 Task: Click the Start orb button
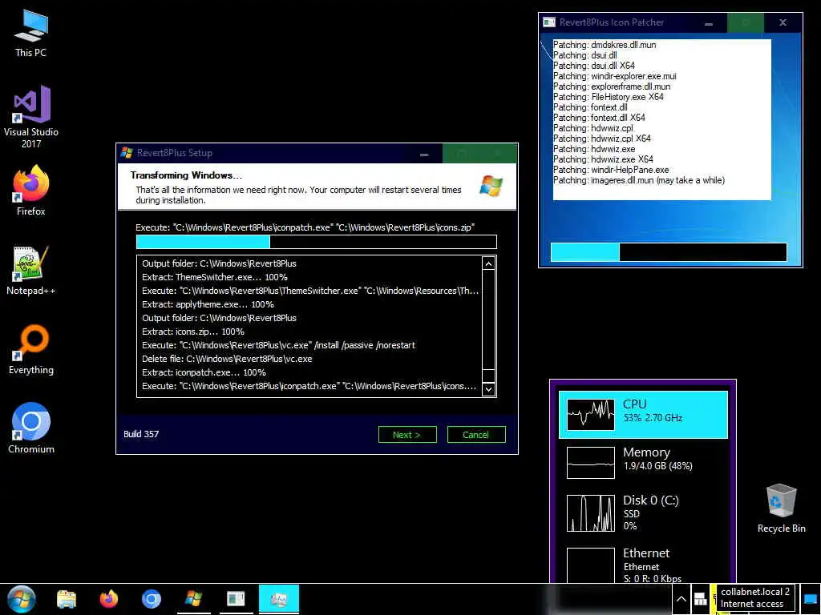coord(22,599)
